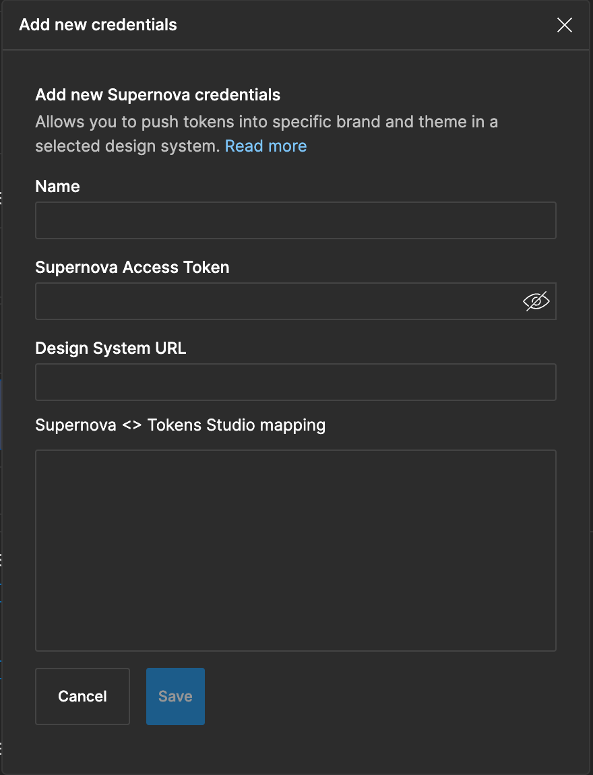This screenshot has height=775, width=593.
Task: Save the Supernova credentials
Action: tap(175, 696)
